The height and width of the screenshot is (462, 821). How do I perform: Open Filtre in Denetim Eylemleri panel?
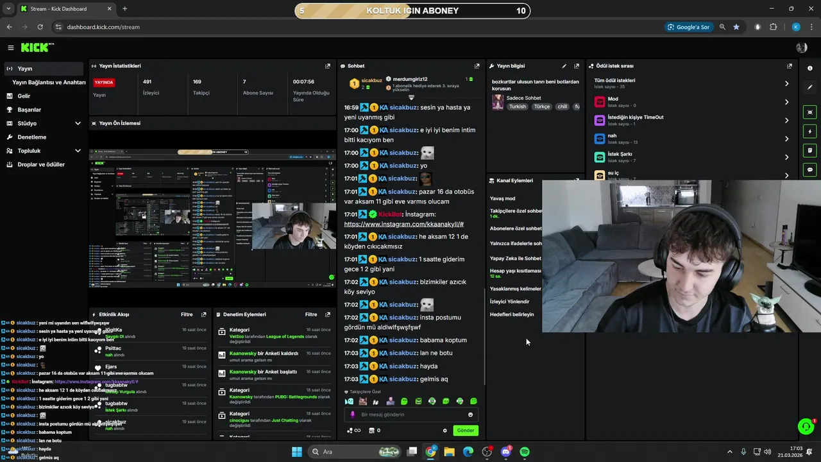click(x=311, y=314)
